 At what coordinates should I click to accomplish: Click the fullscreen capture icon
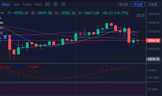point(63,4)
